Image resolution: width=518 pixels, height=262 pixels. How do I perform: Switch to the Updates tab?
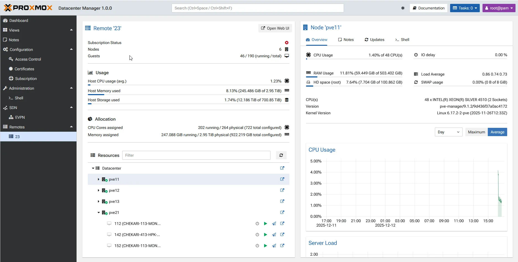(374, 40)
